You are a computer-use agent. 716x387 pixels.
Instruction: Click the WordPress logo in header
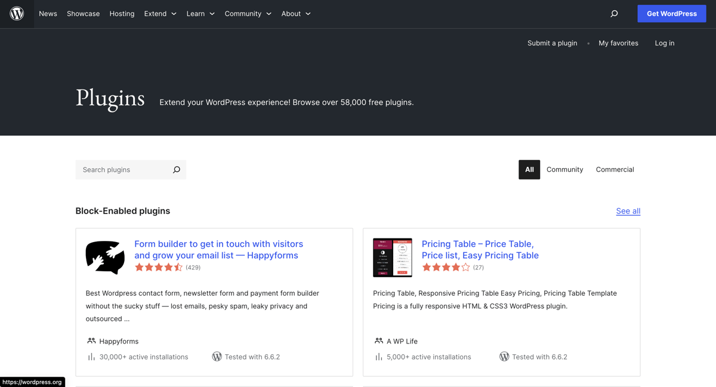click(x=17, y=14)
